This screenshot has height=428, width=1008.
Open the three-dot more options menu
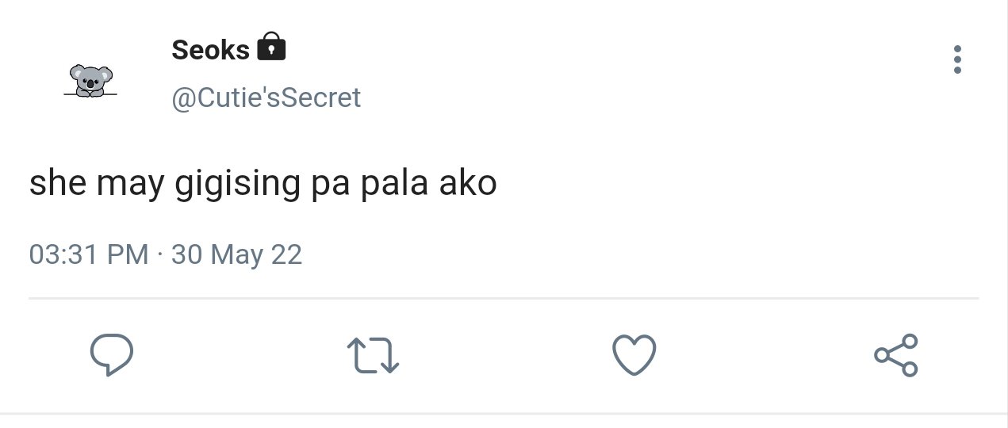958,59
